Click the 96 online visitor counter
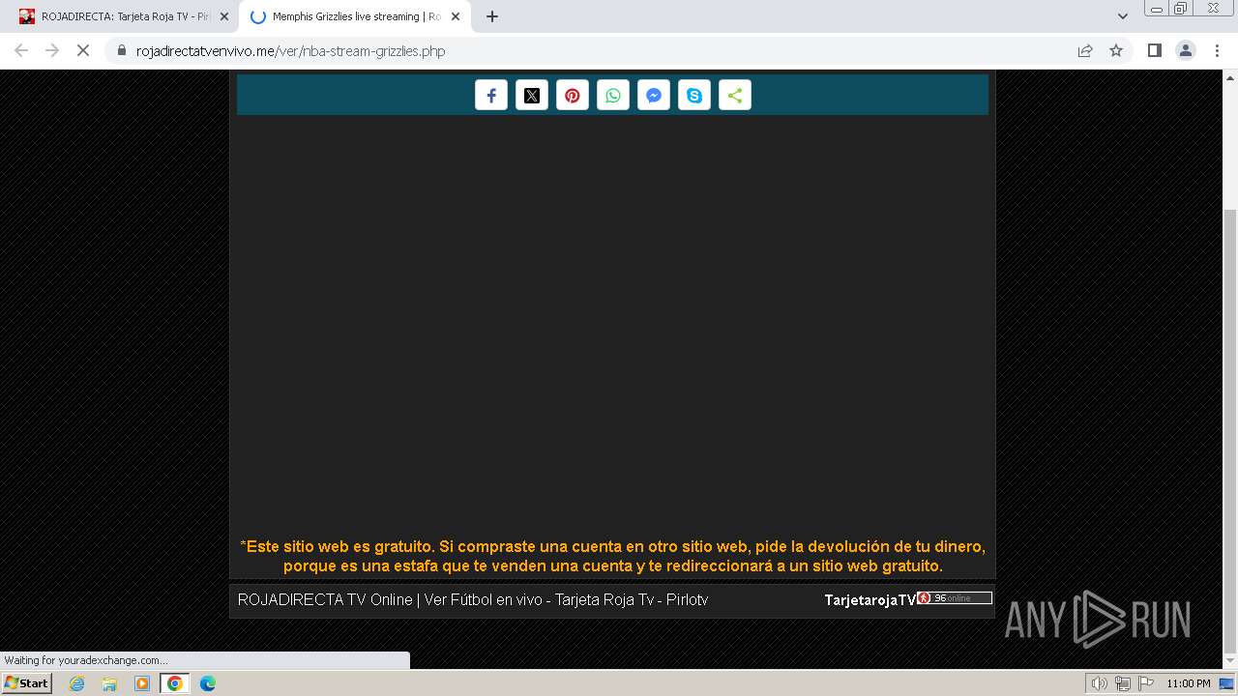 pos(955,598)
